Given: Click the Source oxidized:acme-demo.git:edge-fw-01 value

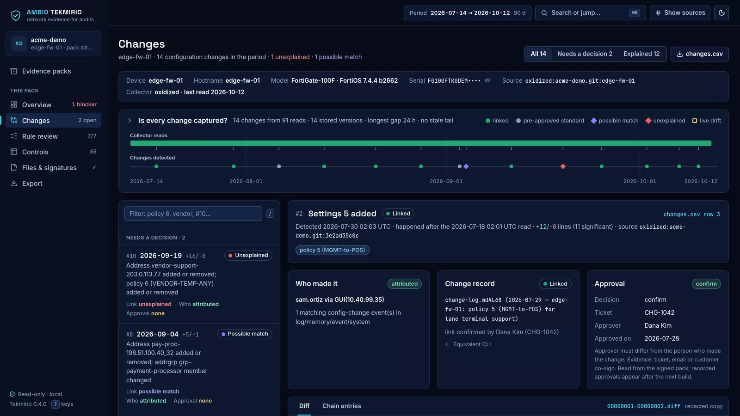Looking at the screenshot, I should [580, 81].
